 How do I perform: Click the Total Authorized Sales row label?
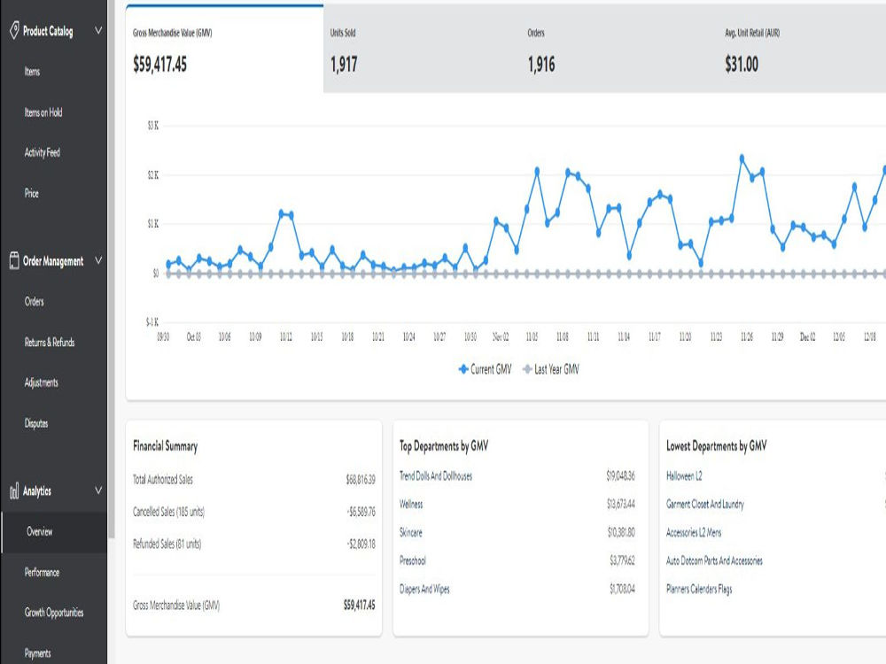point(163,480)
